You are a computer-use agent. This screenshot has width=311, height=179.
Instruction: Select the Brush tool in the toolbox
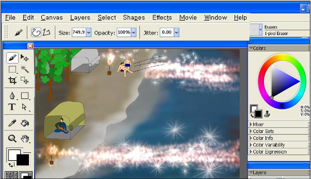point(12,58)
